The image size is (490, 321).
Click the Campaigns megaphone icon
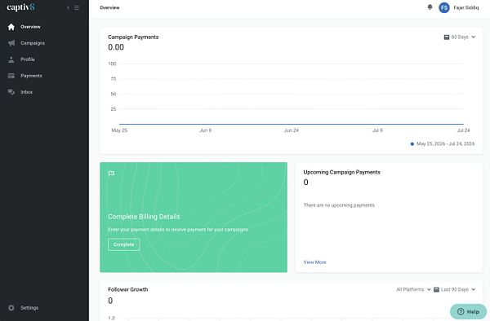11,43
